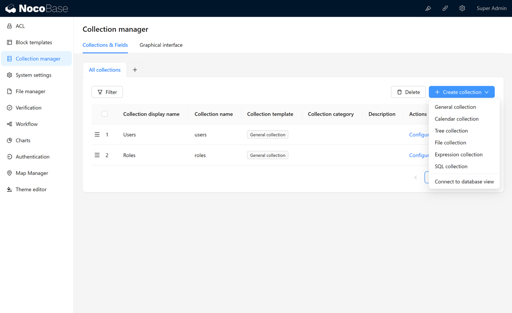The image size is (512, 313).
Task: Open settings gear icon in header
Action: (462, 8)
